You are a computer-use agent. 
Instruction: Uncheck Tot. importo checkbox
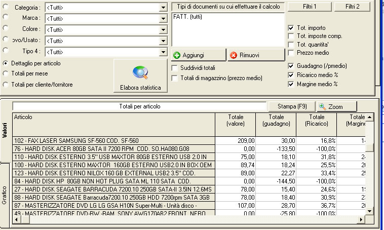291,28
